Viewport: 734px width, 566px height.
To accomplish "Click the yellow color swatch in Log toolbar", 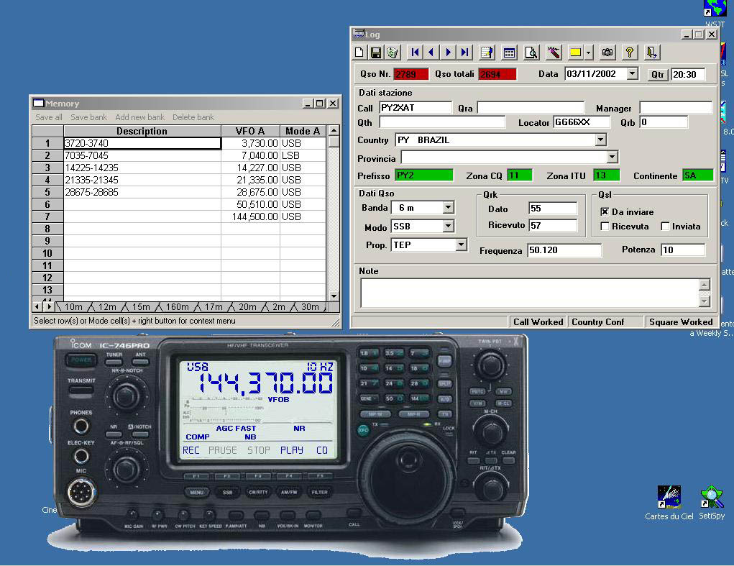I will (575, 53).
